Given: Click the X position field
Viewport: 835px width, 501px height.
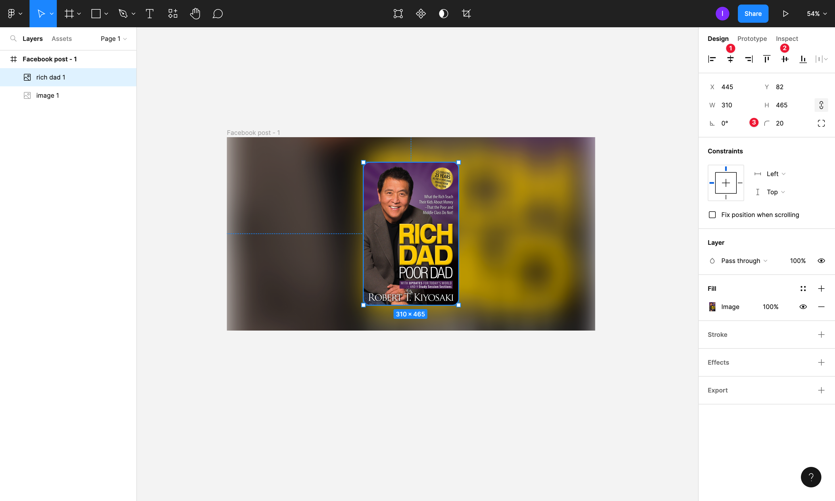Looking at the screenshot, I should coord(732,87).
